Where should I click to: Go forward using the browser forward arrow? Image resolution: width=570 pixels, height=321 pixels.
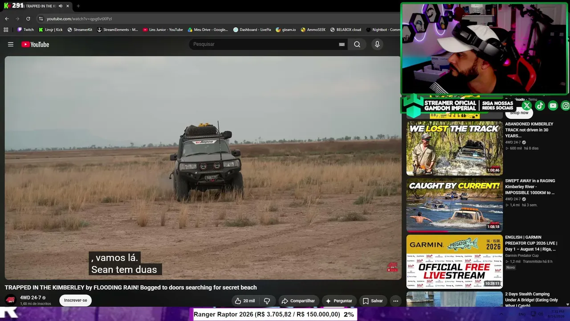click(17, 19)
